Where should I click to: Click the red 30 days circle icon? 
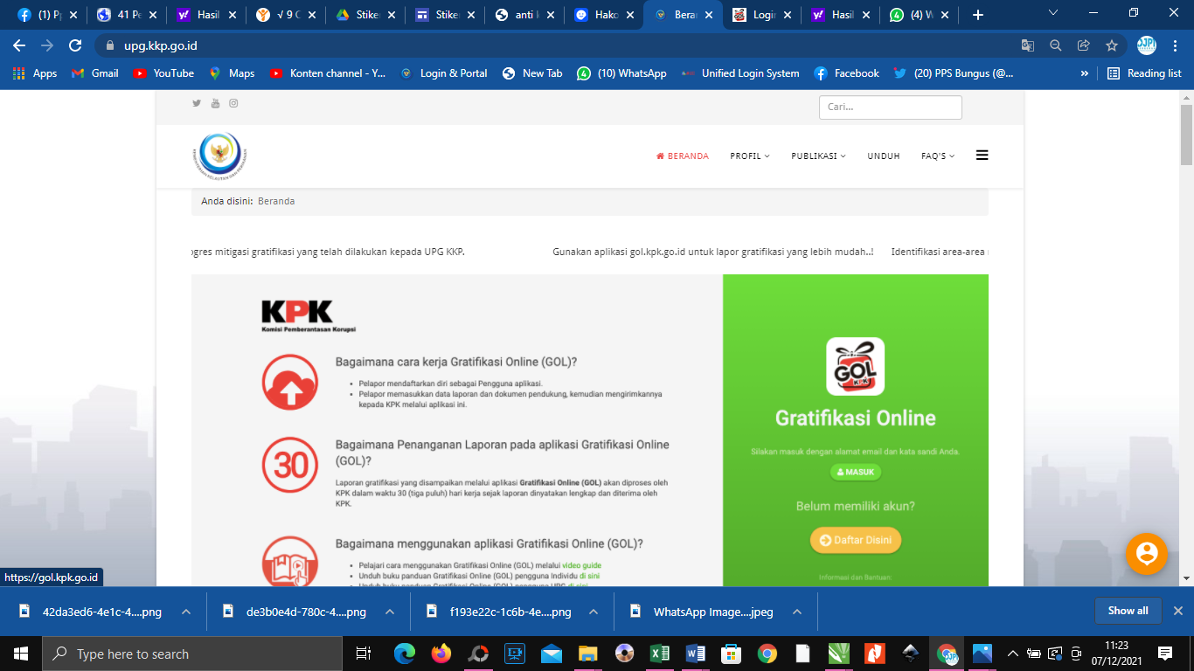(289, 466)
